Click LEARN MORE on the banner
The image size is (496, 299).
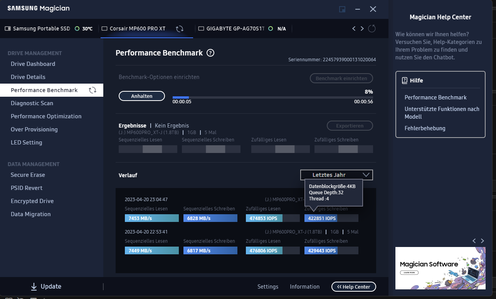410,272
